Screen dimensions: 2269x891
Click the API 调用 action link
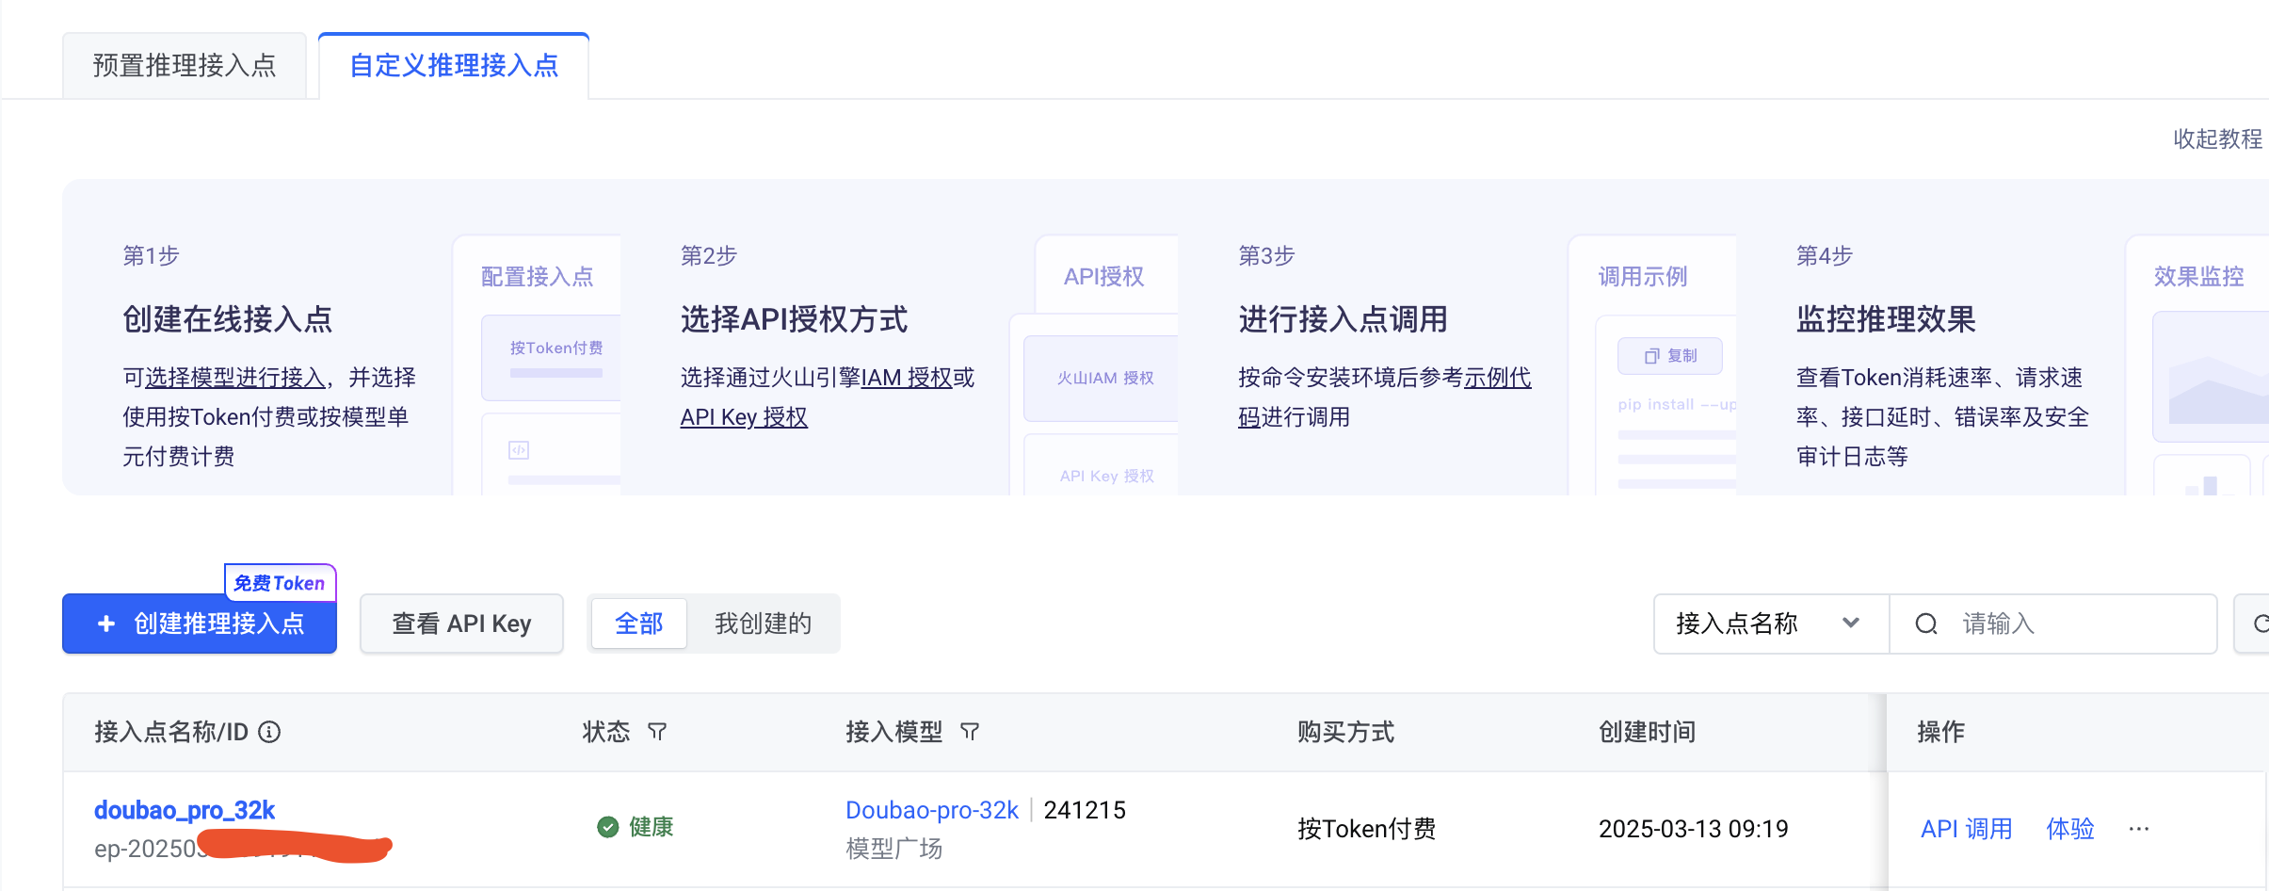pos(1966,829)
